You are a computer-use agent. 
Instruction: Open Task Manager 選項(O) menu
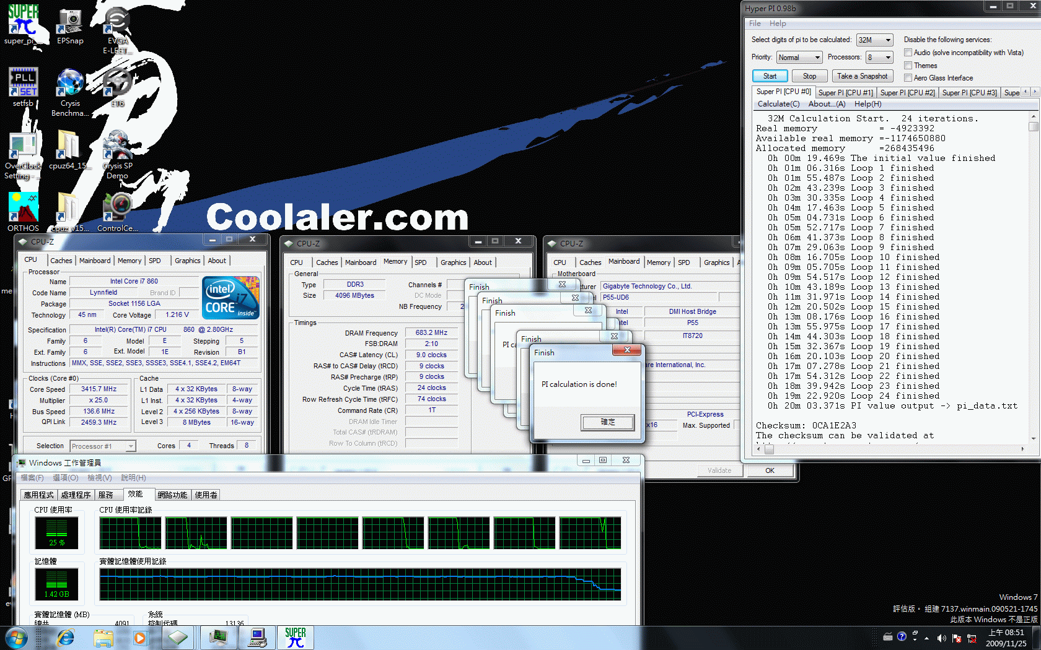pos(65,478)
